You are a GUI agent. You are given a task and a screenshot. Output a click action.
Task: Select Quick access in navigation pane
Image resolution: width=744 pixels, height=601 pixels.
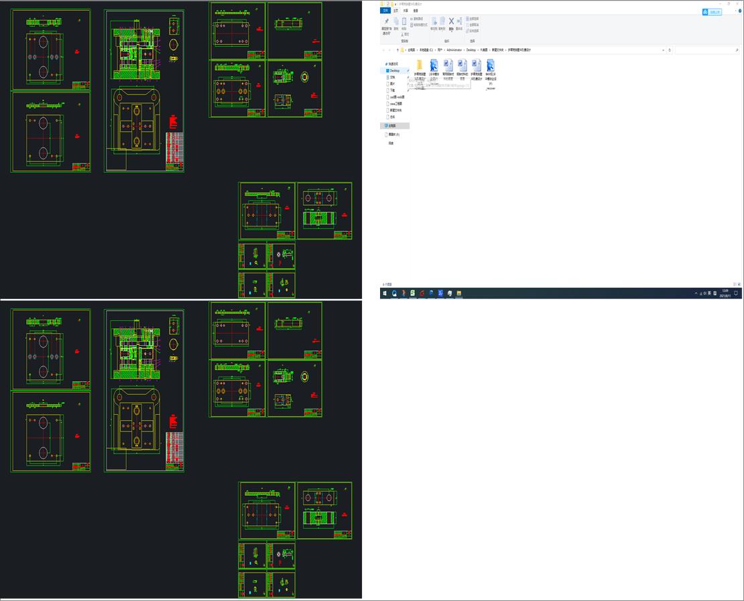point(393,64)
